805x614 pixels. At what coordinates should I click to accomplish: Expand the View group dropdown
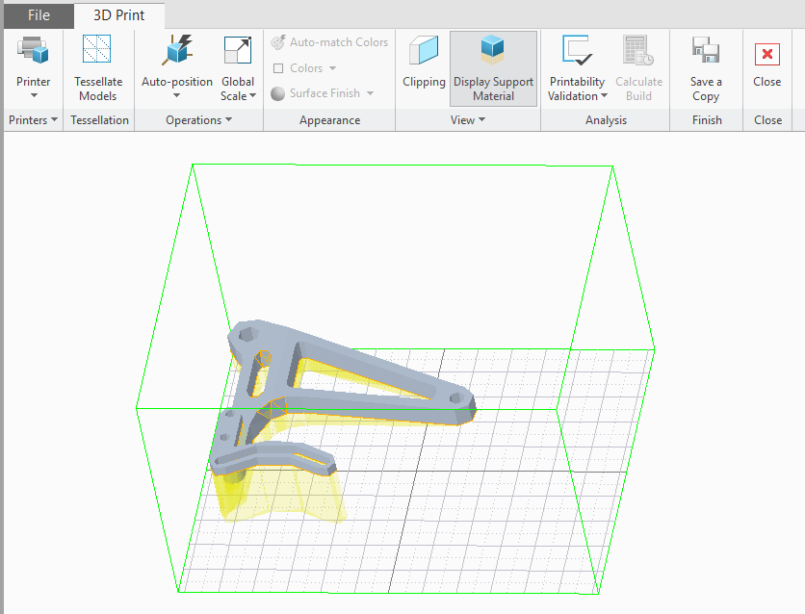coord(468,120)
